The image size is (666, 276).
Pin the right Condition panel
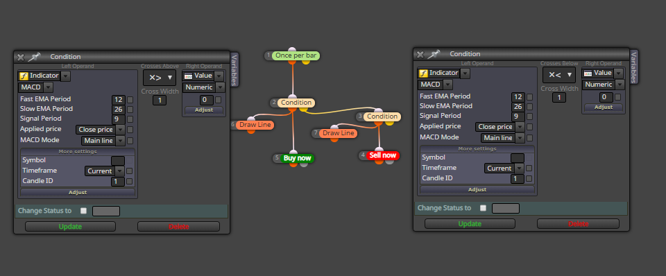[x=434, y=54]
